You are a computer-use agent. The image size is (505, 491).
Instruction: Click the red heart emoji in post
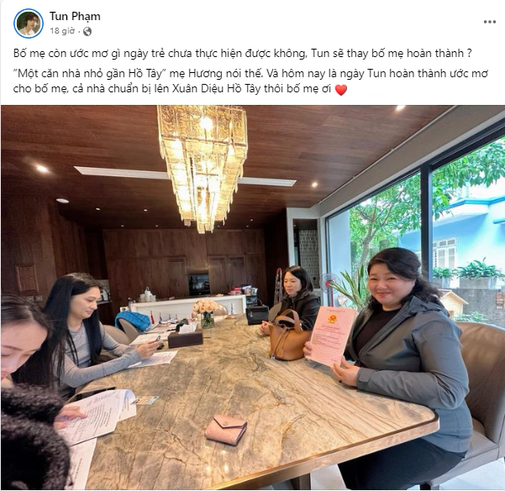coord(341,90)
